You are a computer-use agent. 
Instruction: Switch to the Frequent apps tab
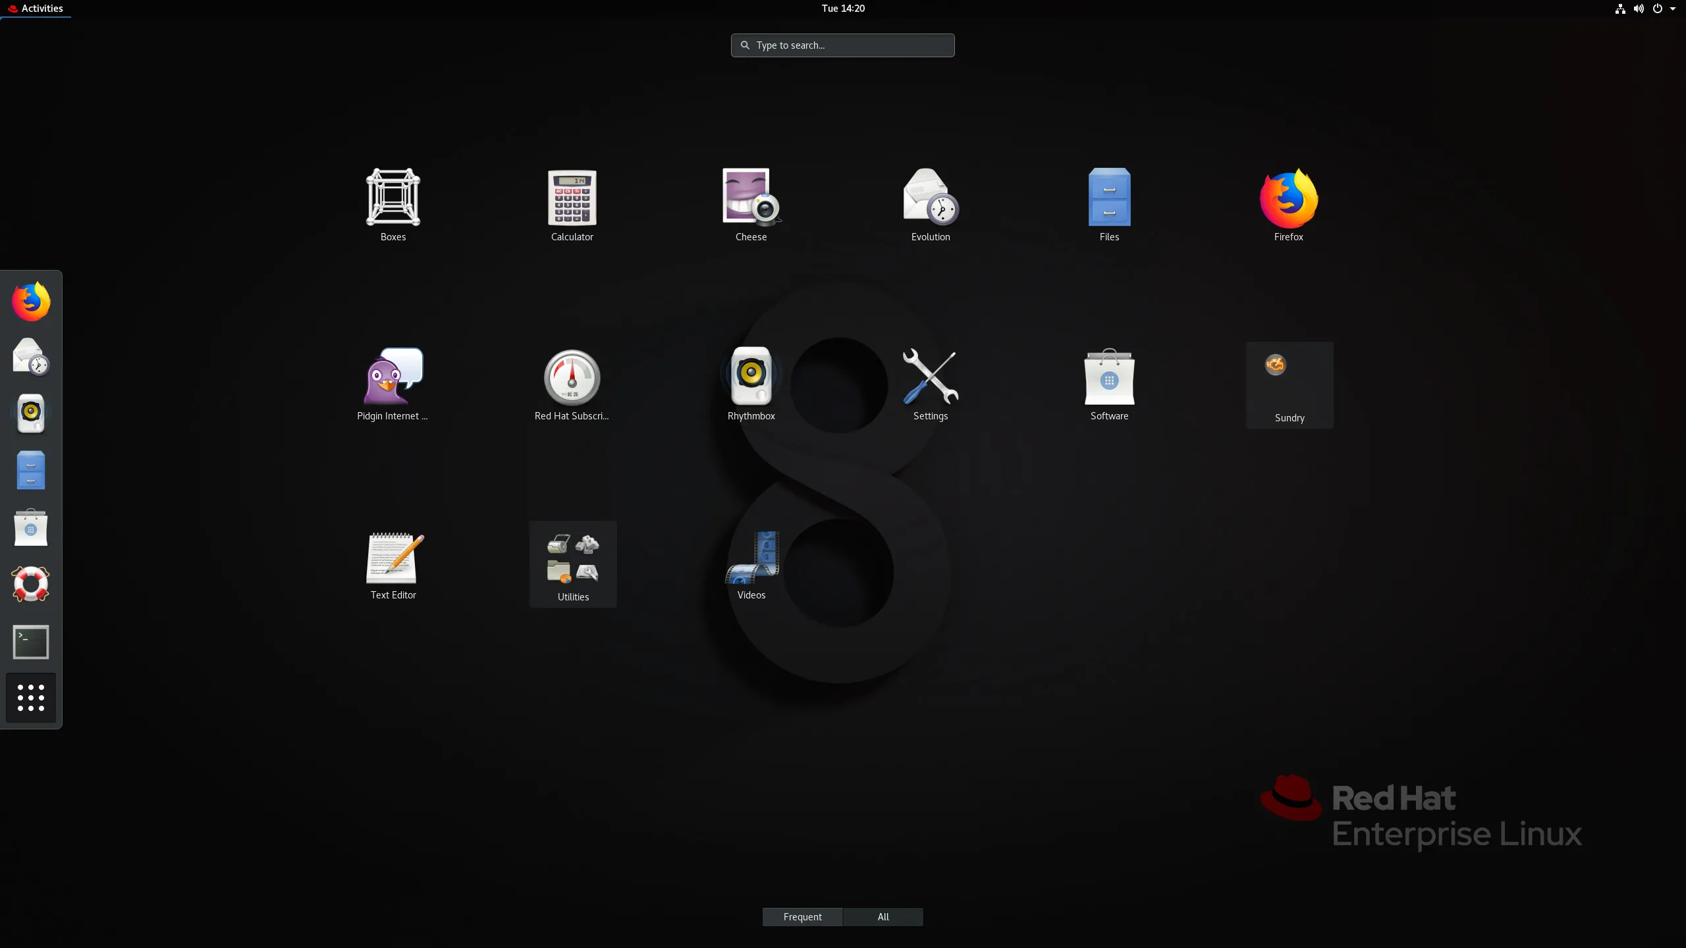[x=802, y=916]
